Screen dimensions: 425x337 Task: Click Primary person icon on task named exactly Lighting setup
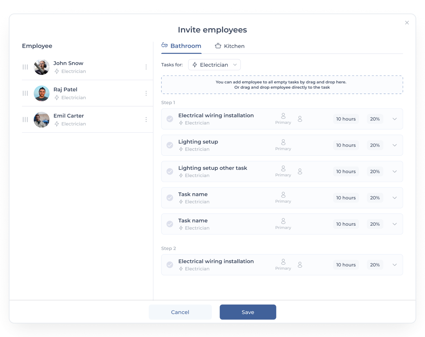click(x=283, y=142)
